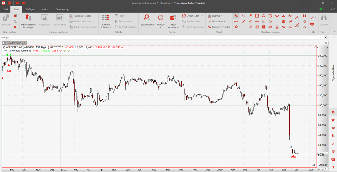
Task: Pick the ellipse drawing tool
Action: coord(264,16)
